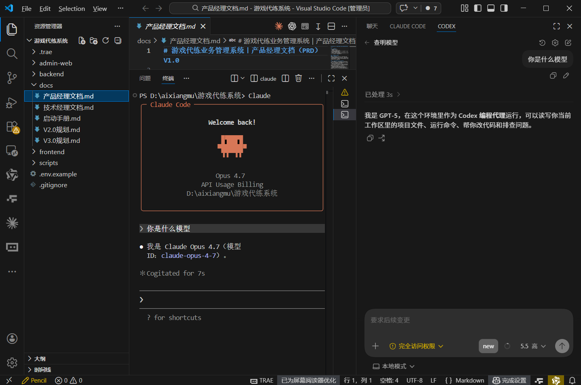This screenshot has width=581, height=385.
Task: Open 完全访问权限 permission dropdown
Action: coord(416,346)
